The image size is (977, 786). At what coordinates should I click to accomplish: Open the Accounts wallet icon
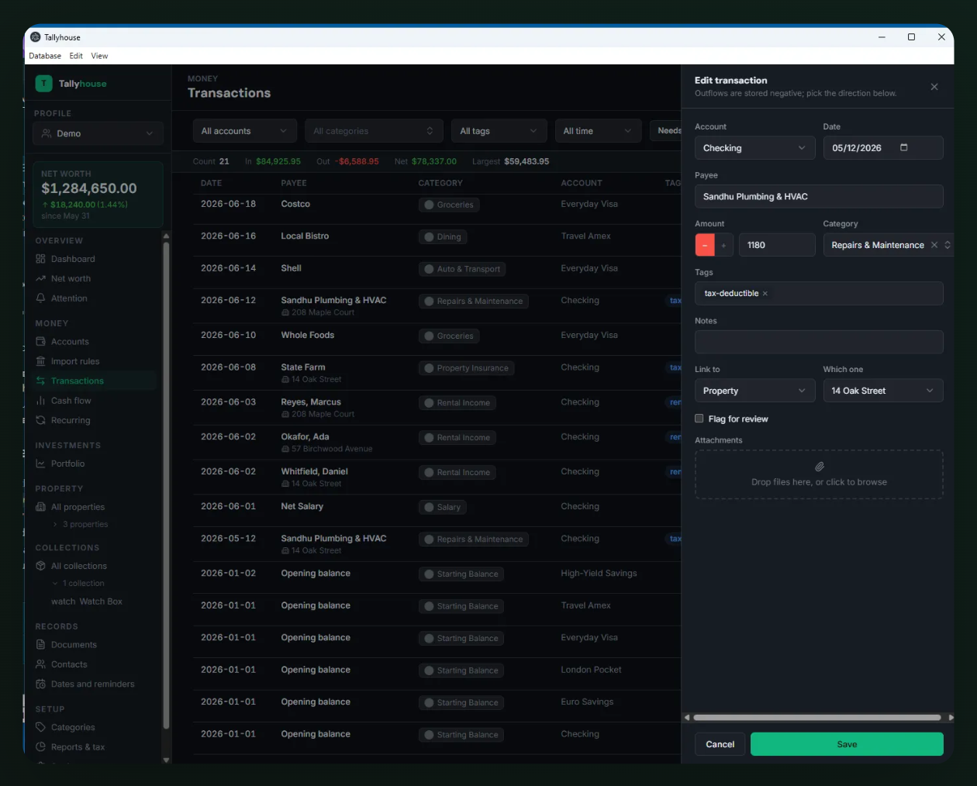coord(40,341)
